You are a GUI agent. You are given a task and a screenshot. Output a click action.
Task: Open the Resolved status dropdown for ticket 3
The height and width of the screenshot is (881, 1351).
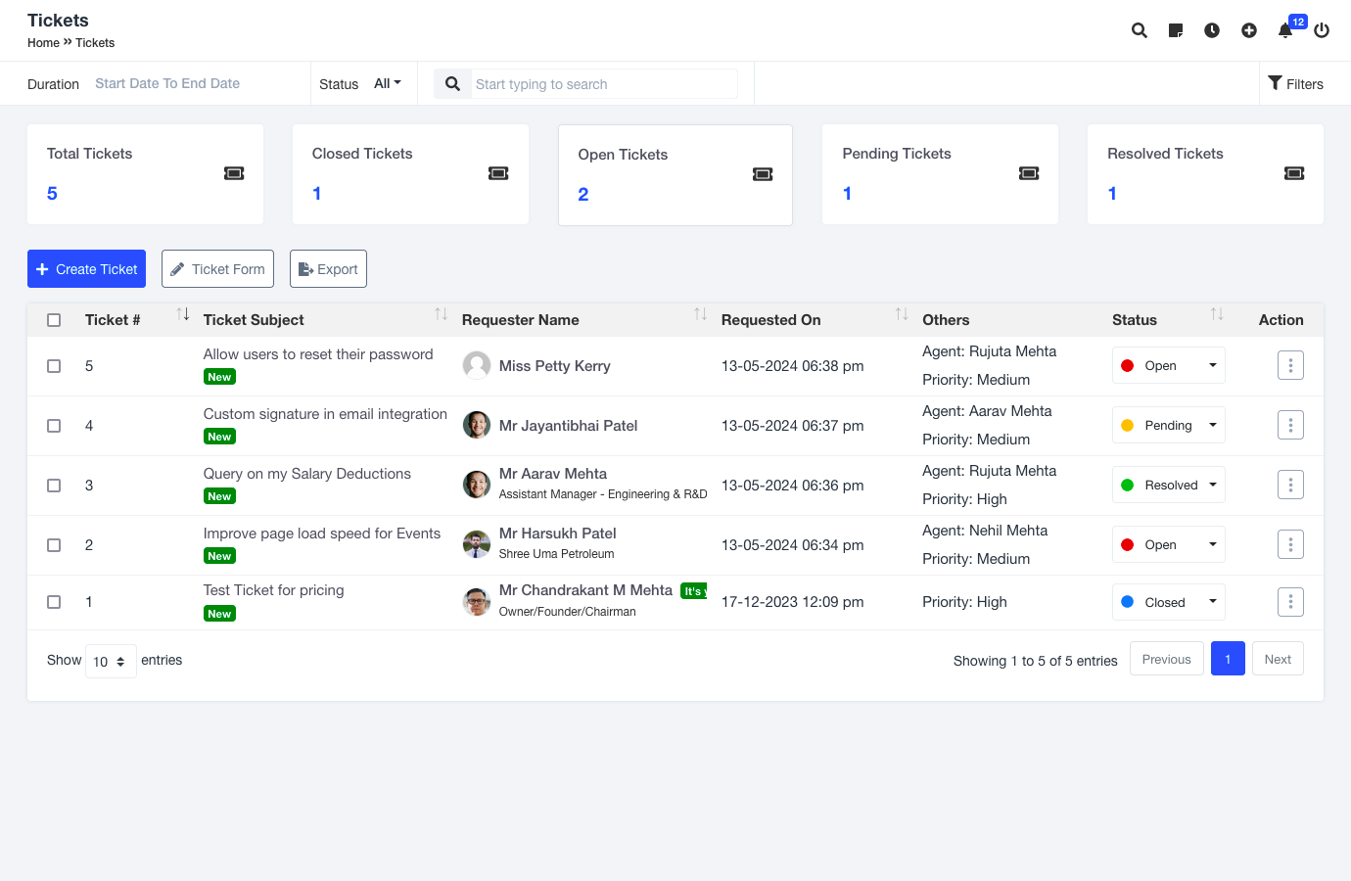click(x=1168, y=486)
